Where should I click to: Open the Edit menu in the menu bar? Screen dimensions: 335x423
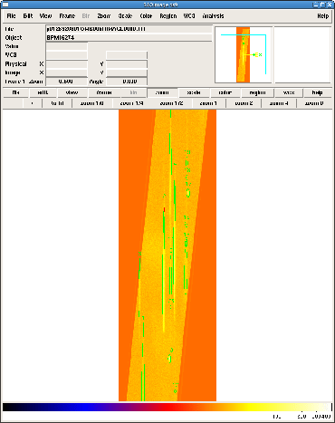point(28,16)
